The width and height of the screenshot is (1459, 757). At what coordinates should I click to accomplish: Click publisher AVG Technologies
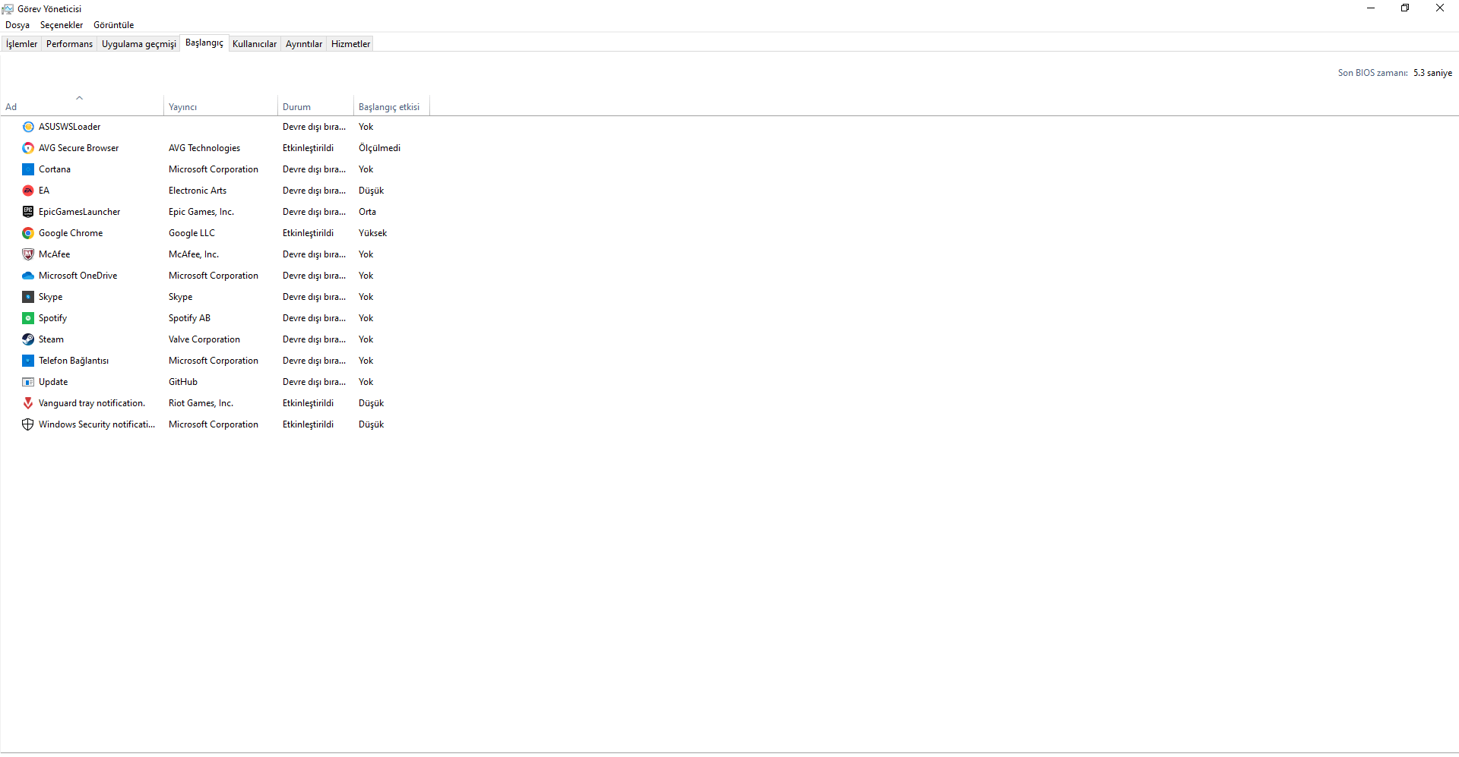pos(204,148)
